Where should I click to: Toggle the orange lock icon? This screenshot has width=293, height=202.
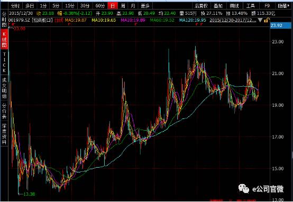267,20
